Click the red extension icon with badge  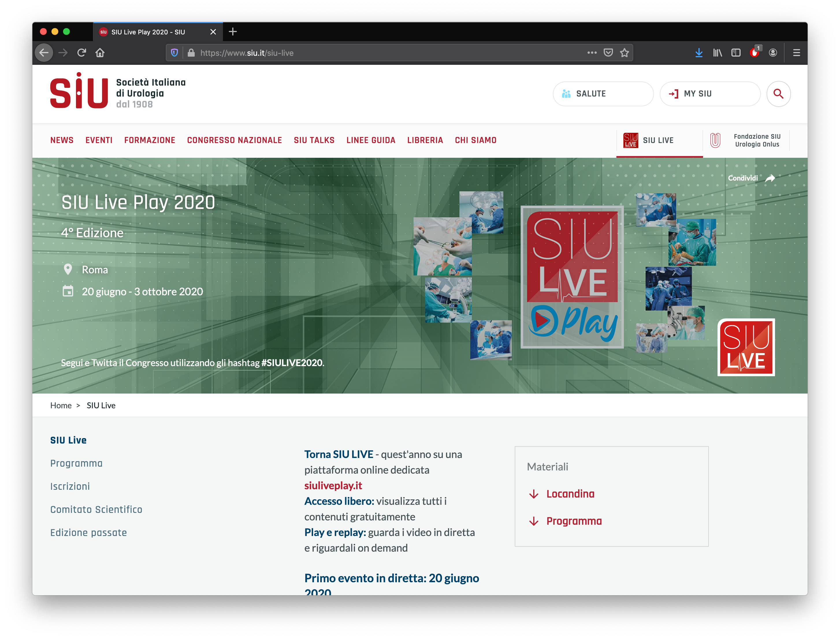754,52
